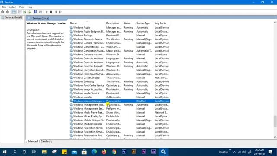Open Microsoft Edge from the taskbar
The height and width of the screenshot is (156, 277).
[x=94, y=152]
